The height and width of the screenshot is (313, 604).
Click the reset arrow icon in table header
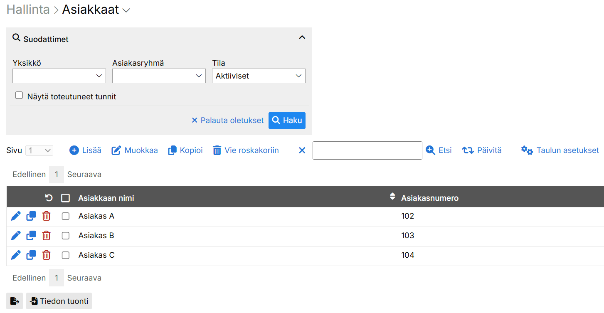(x=49, y=198)
